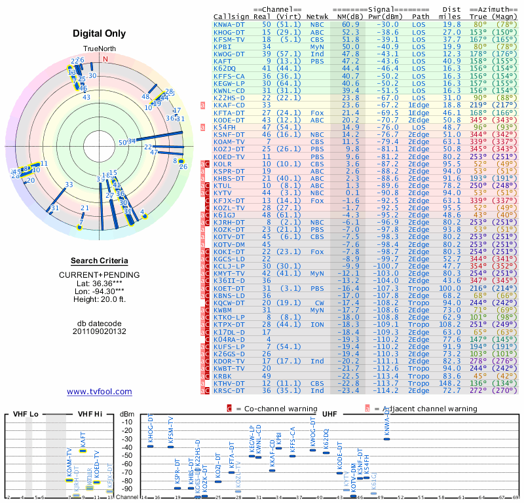Click the Lon: -94.30*** value
Image resolution: width=524 pixels, height=503 pixels.
click(x=100, y=291)
